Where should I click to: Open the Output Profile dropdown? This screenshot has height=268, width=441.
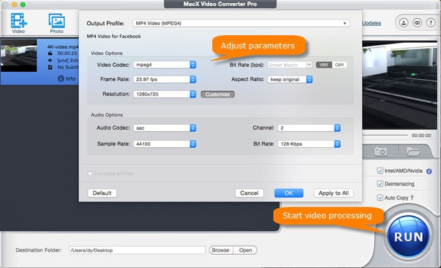(x=241, y=23)
